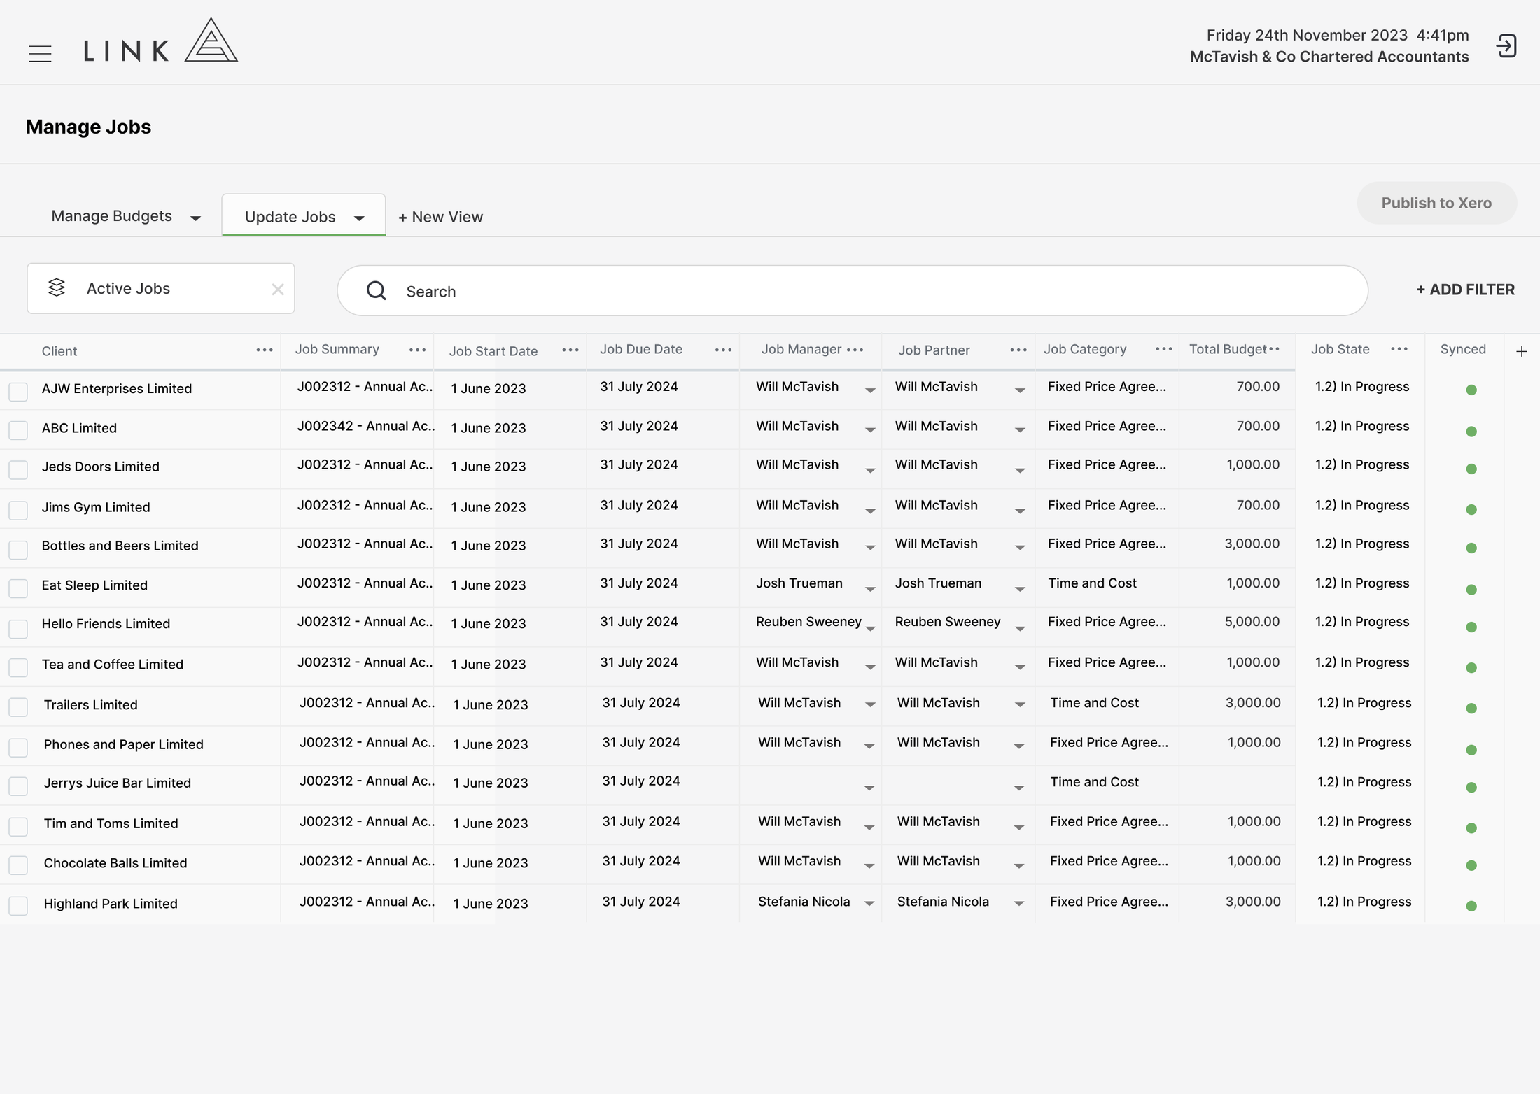
Task: Check the Bottles and Beers Limited row
Action: click(18, 550)
